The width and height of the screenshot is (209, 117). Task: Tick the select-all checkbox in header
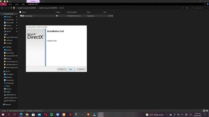coord(20,12)
